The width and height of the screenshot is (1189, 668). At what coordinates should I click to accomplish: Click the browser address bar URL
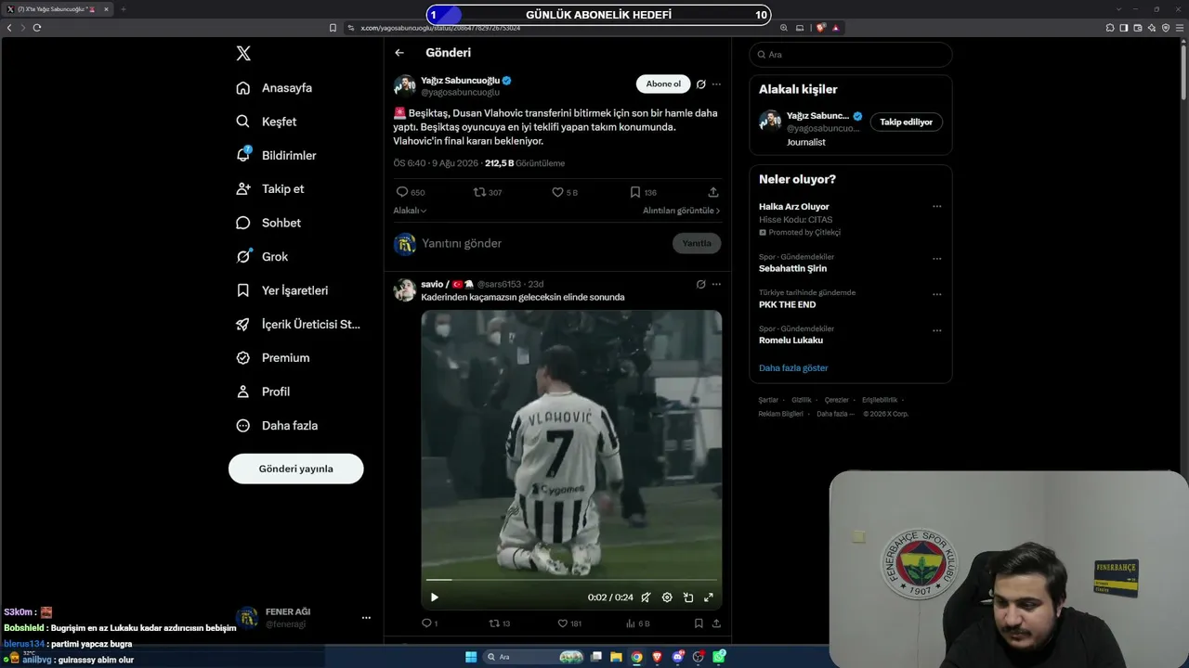coord(440,28)
